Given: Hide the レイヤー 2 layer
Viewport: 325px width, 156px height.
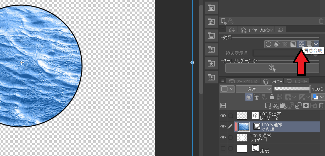Looking at the screenshot, I should click(223, 116).
